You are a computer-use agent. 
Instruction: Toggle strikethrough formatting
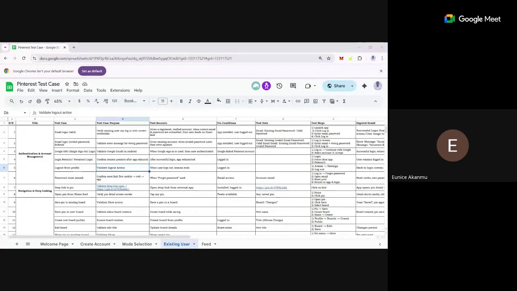(x=199, y=101)
